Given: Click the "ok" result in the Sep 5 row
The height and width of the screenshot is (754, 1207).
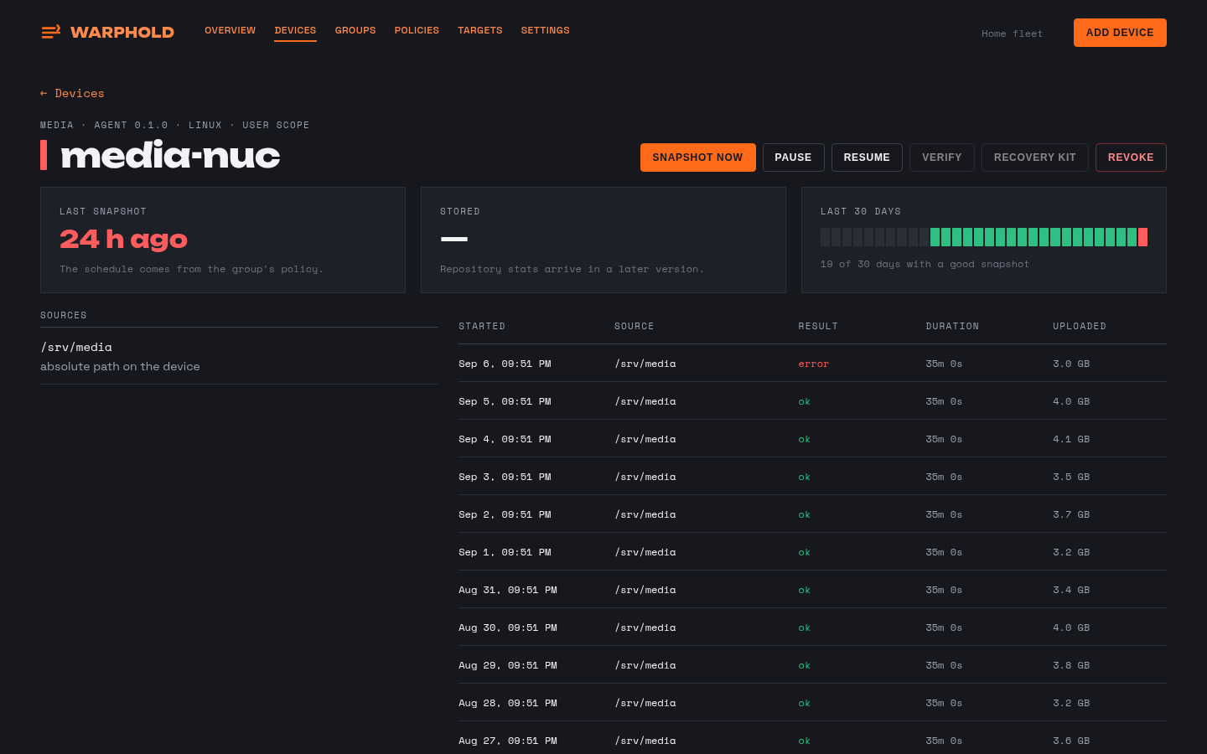Looking at the screenshot, I should pos(804,401).
